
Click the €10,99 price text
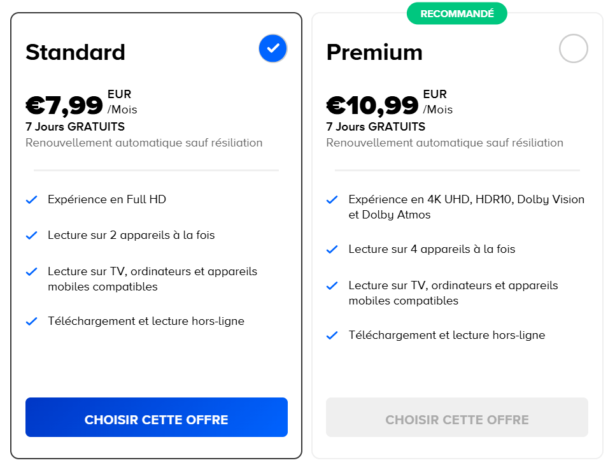[372, 105]
